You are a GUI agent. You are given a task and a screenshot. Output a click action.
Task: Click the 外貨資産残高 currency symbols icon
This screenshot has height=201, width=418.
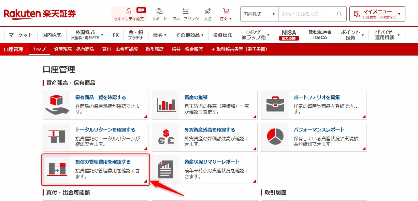click(x=166, y=137)
